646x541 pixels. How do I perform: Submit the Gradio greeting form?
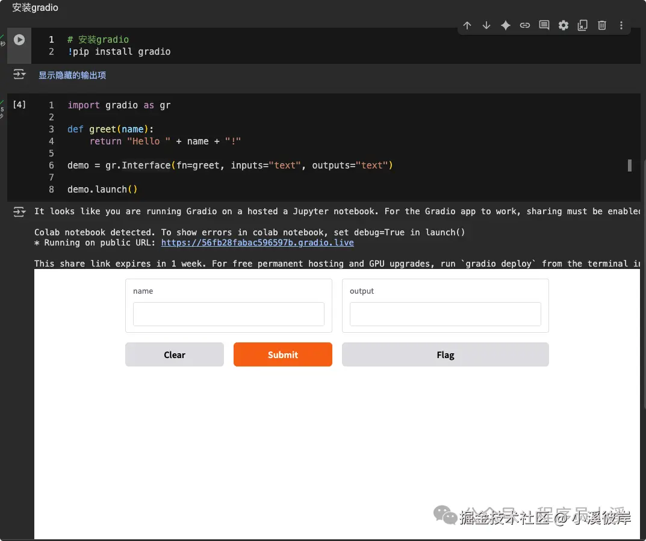(x=282, y=354)
